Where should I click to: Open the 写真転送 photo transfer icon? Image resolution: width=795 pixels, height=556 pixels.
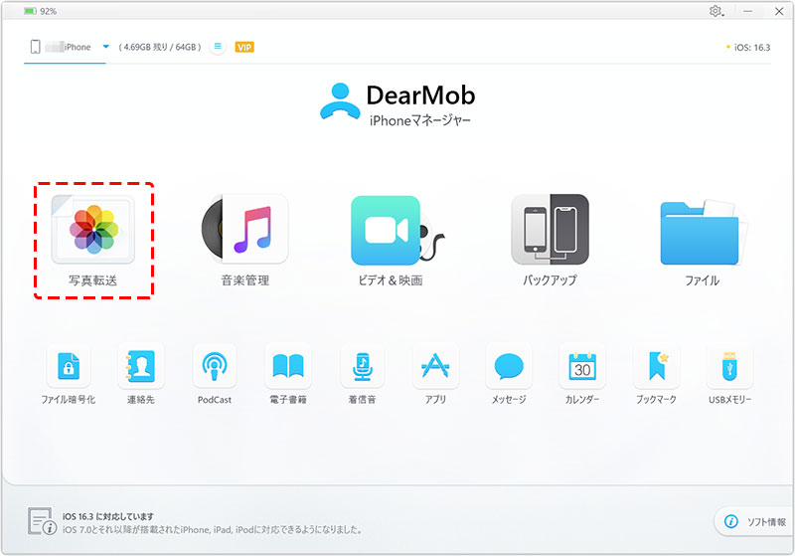pos(93,230)
